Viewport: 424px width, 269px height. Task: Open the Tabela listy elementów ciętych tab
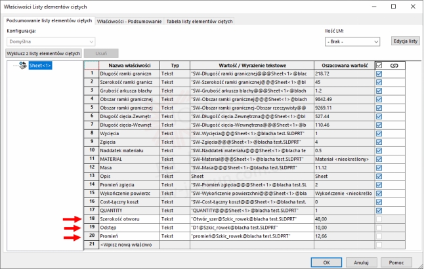(200, 22)
